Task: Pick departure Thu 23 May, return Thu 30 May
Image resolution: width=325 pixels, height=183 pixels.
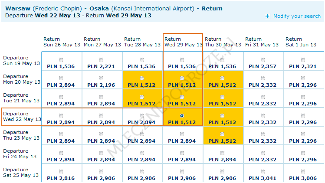Action: [222, 134]
